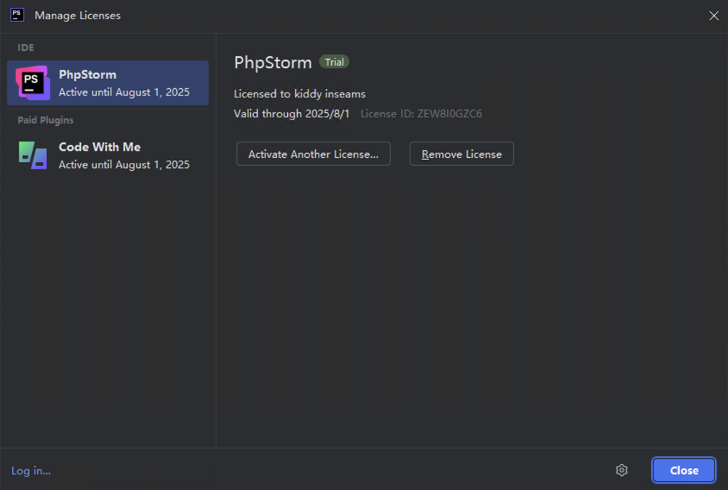Click the PS app icon in title bar
Image resolution: width=728 pixels, height=490 pixels.
(17, 15)
